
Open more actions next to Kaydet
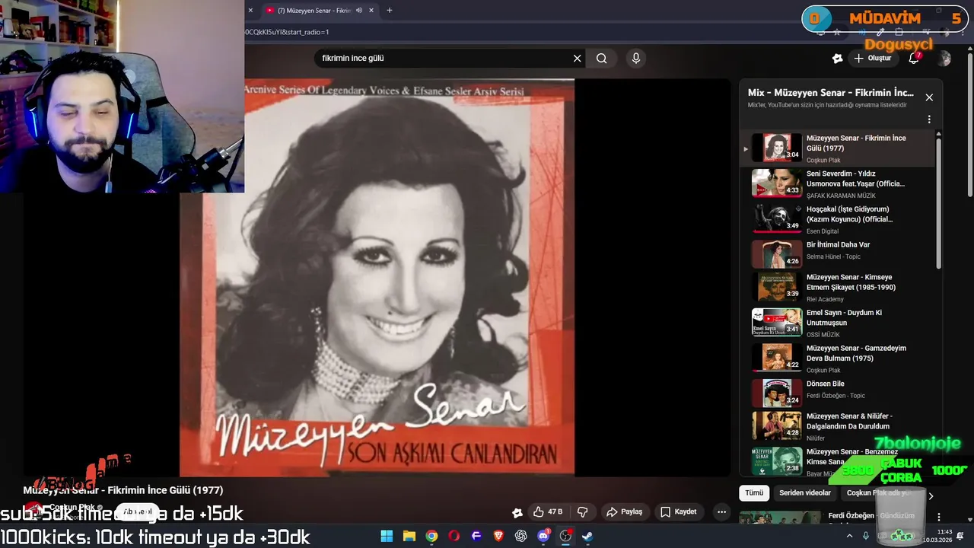[721, 512]
